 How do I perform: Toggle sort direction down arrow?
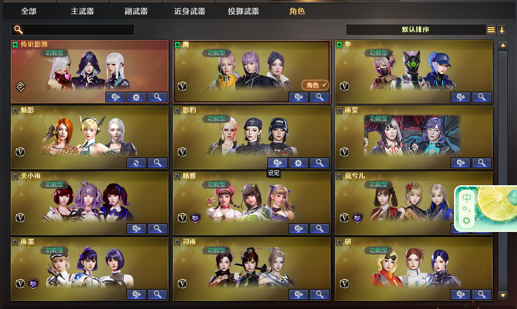click(502, 30)
